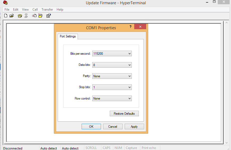Image resolution: width=231 pixels, height=150 pixels.
Task: Click the Apply button
Action: (134, 127)
